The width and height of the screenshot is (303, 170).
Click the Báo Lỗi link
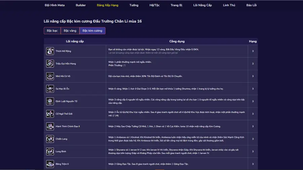point(251,5)
